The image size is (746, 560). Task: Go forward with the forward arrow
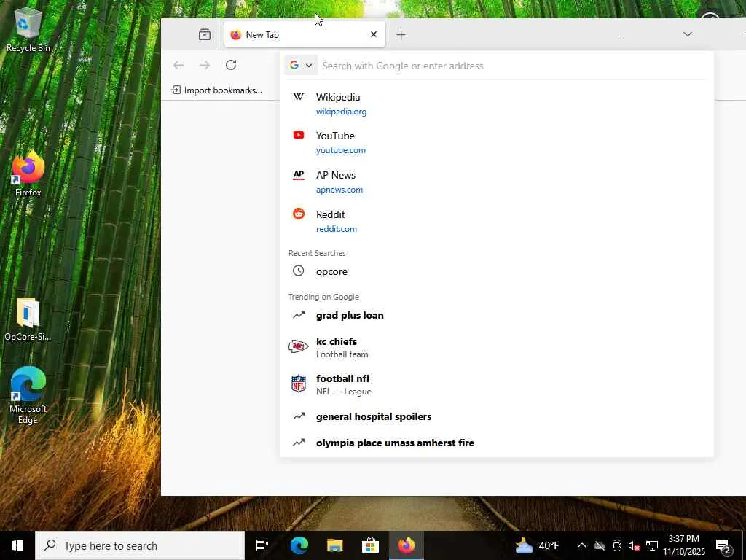pyautogui.click(x=205, y=65)
